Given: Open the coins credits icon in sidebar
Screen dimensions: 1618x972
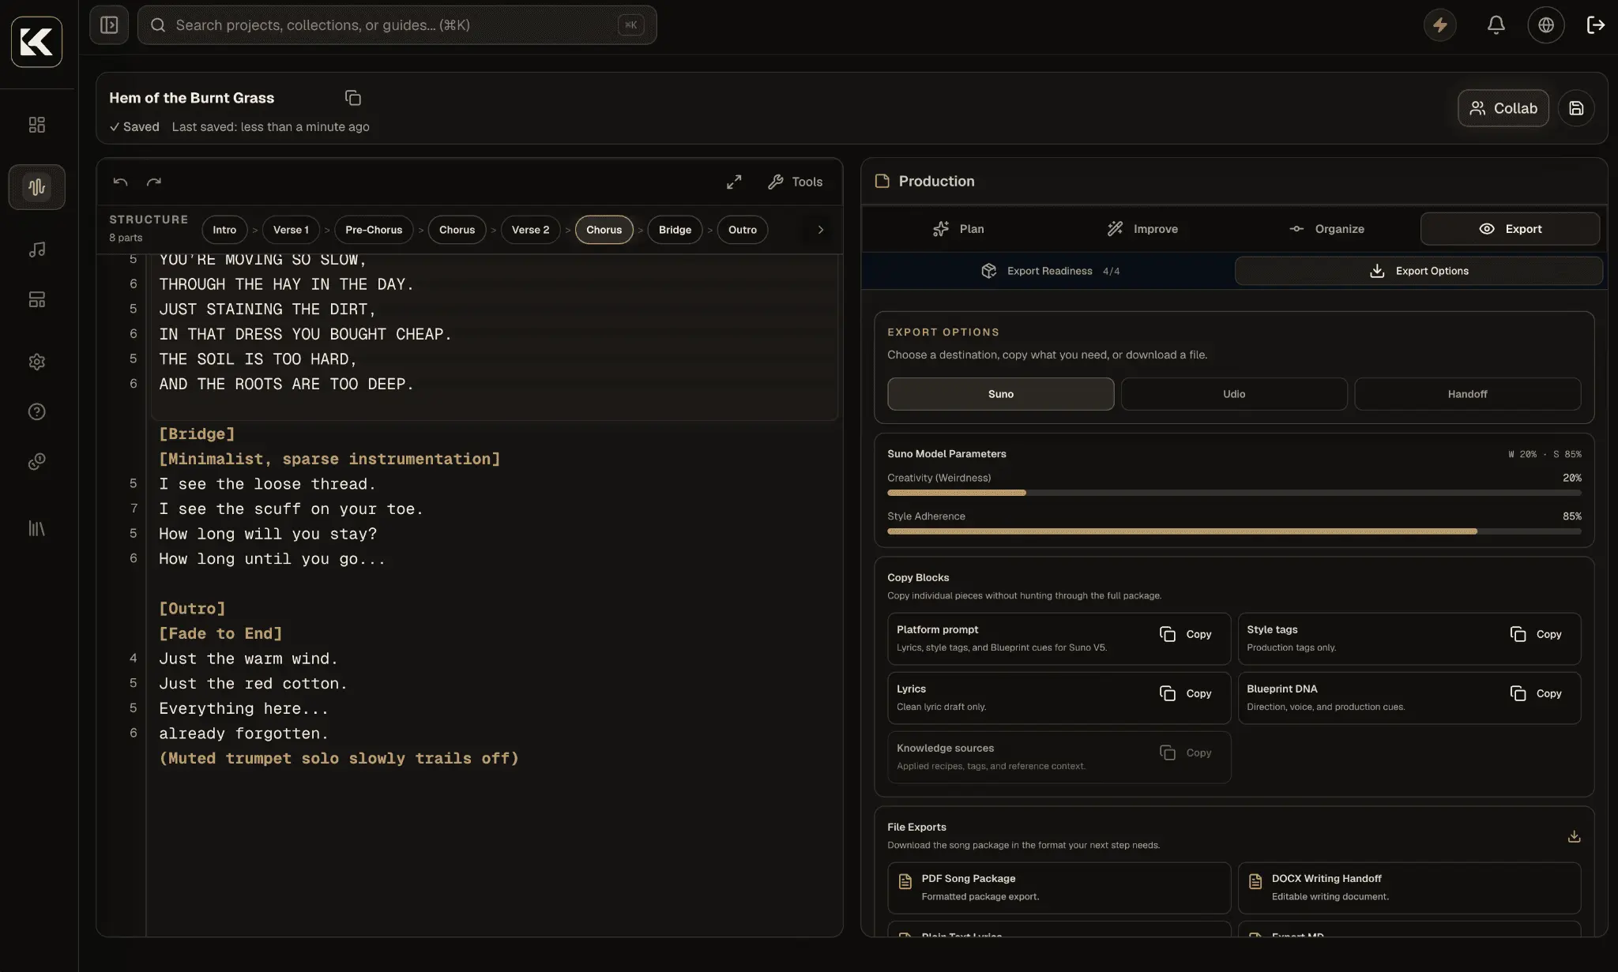Looking at the screenshot, I should (x=37, y=462).
